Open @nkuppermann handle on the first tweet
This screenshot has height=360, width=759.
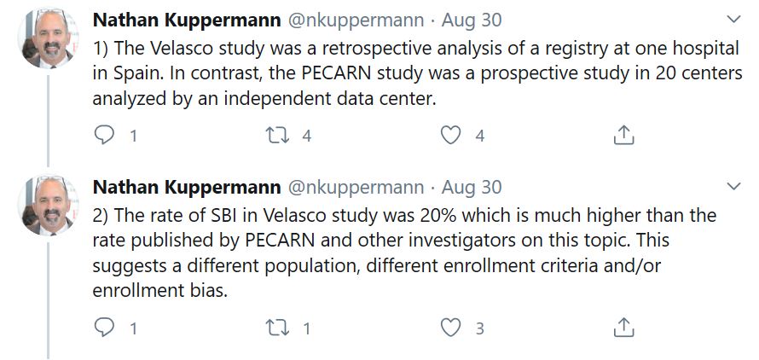[356, 20]
